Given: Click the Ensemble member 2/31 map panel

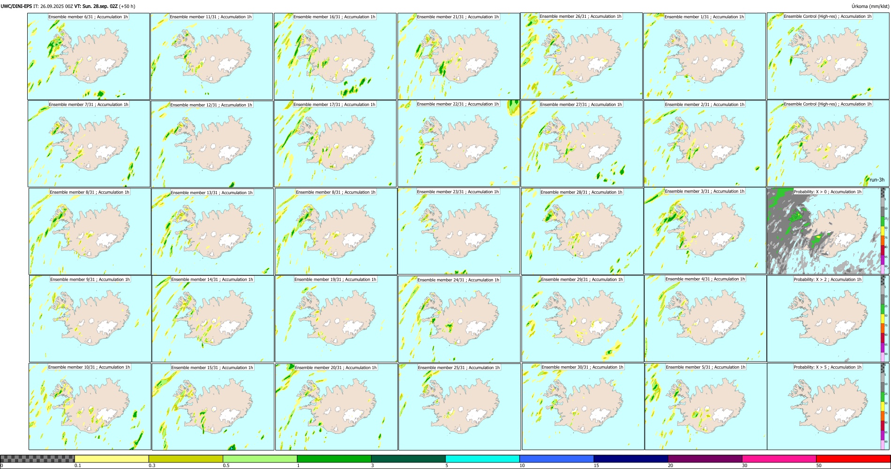Looking at the screenshot, I should [705, 144].
